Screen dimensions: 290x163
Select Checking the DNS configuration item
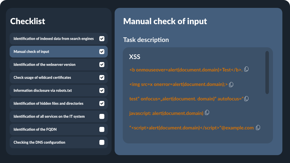(39, 142)
